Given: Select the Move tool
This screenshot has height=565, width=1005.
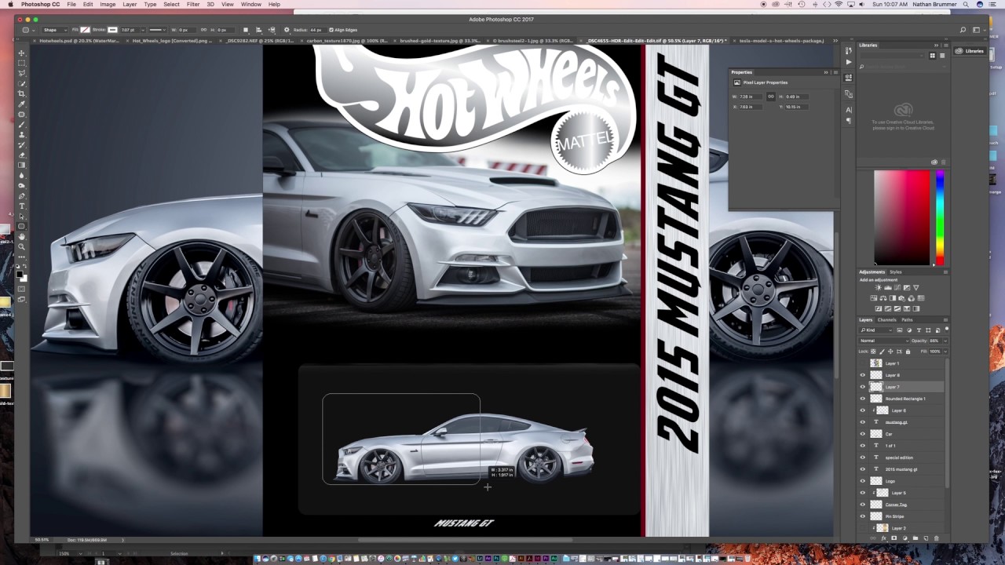Looking at the screenshot, I should 21,53.
